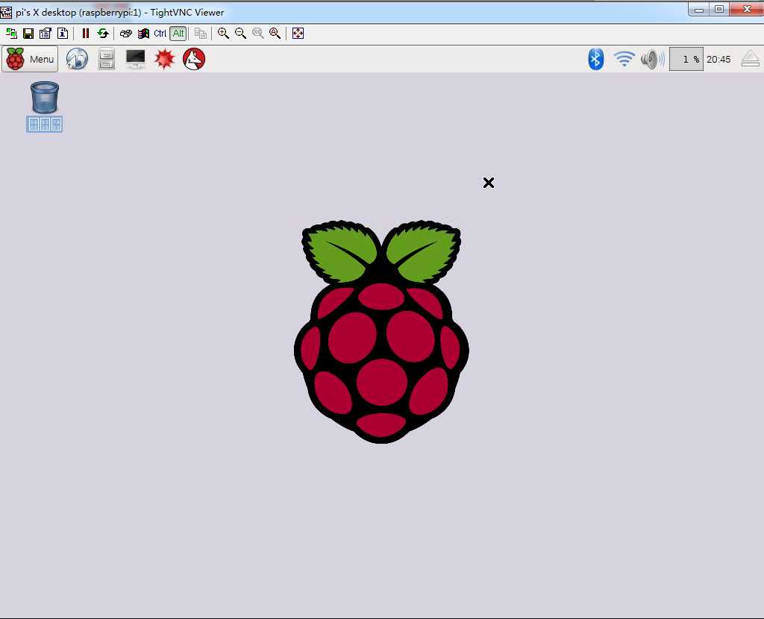The image size is (764, 619).
Task: Open Mathematica red spiky icon
Action: point(165,59)
